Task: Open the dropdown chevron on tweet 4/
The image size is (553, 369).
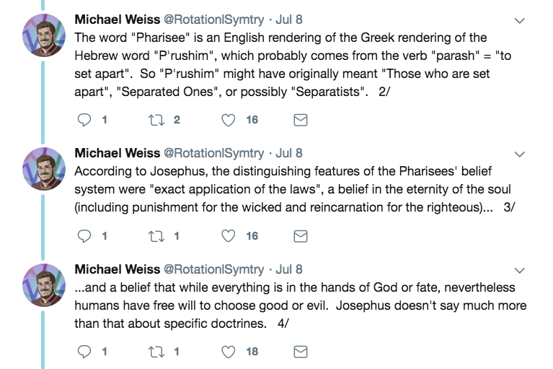Action: coord(519,270)
